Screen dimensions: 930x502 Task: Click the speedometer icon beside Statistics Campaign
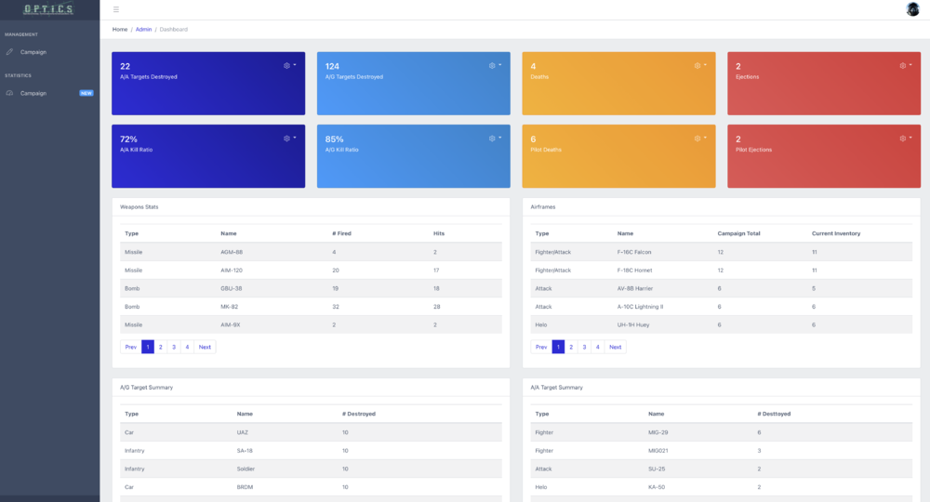point(9,93)
